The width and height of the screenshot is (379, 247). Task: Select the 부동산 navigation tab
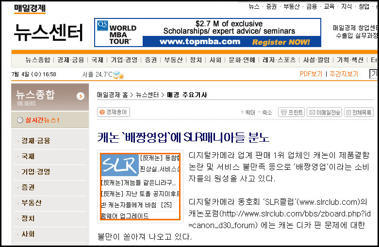tap(173, 60)
